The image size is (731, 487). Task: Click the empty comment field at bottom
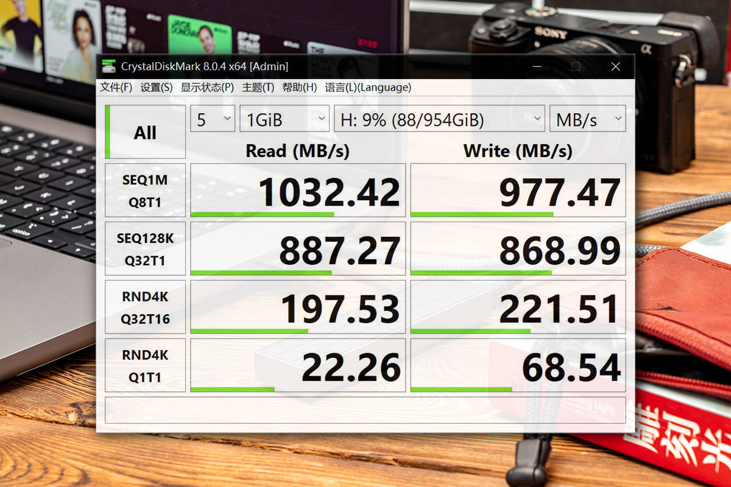(365, 410)
